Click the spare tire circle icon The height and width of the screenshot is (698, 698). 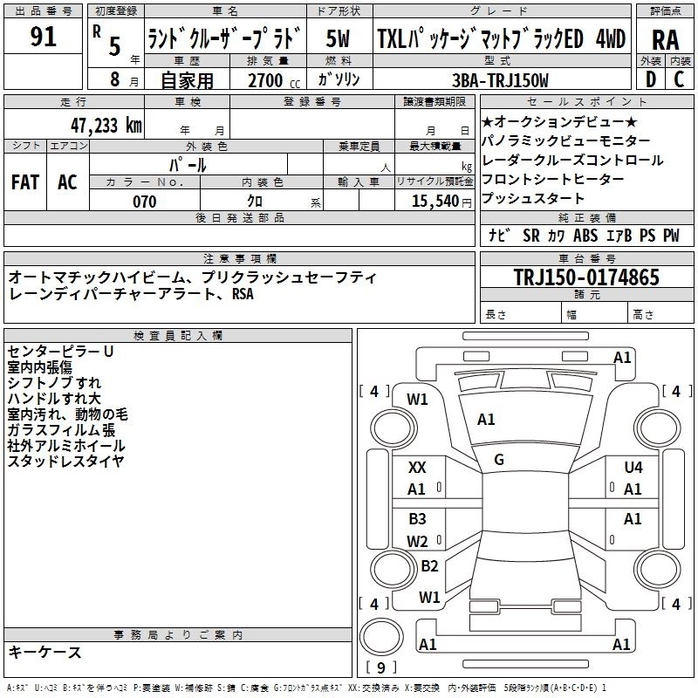click(381, 637)
